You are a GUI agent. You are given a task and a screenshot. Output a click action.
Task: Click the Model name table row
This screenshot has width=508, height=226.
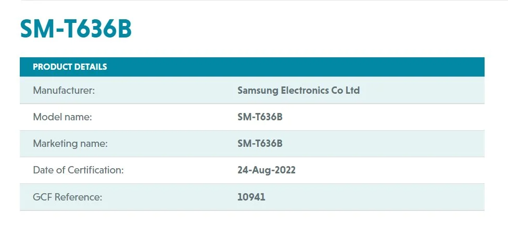click(x=252, y=117)
